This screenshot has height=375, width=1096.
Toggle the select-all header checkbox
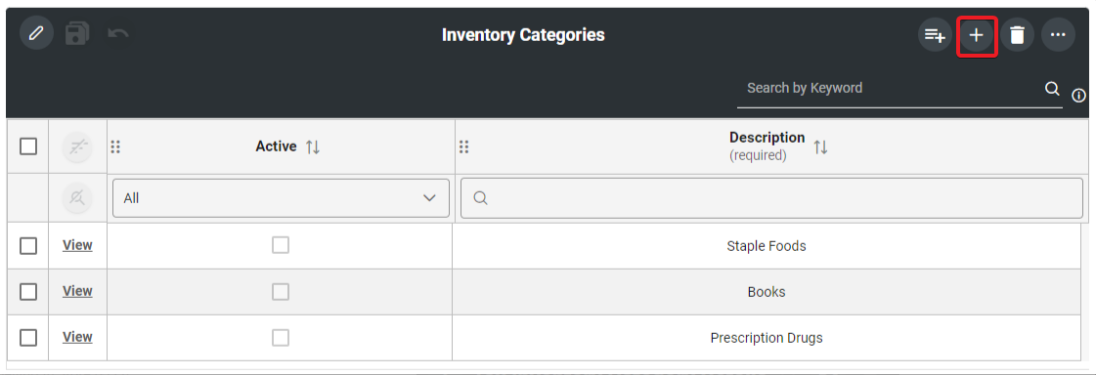pos(28,146)
